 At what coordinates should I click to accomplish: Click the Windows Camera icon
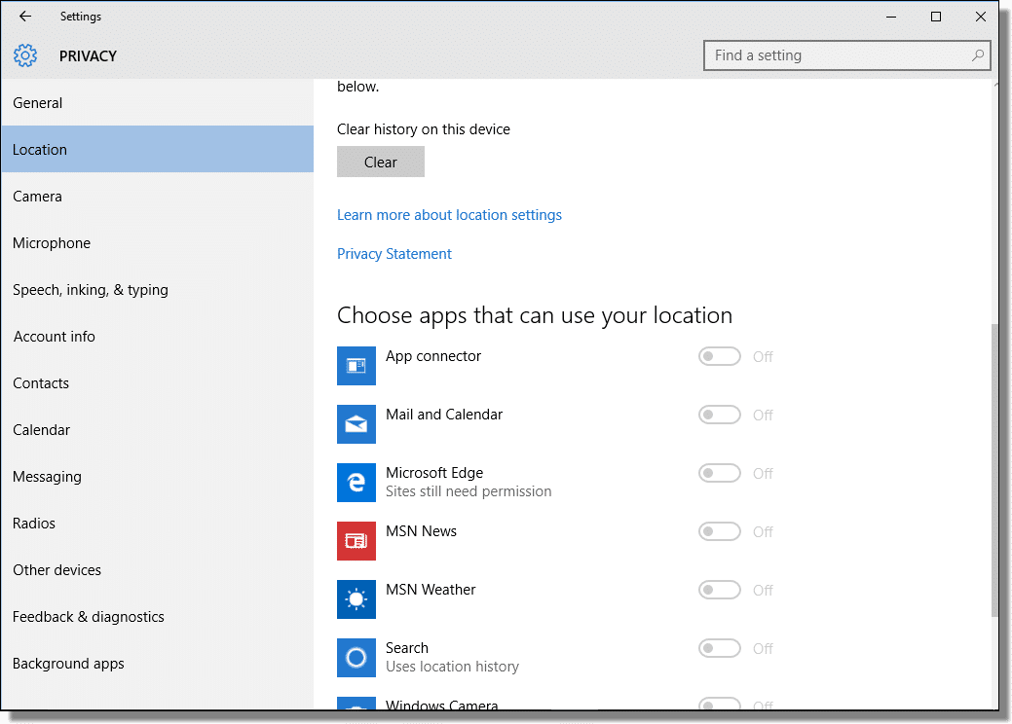(x=356, y=707)
